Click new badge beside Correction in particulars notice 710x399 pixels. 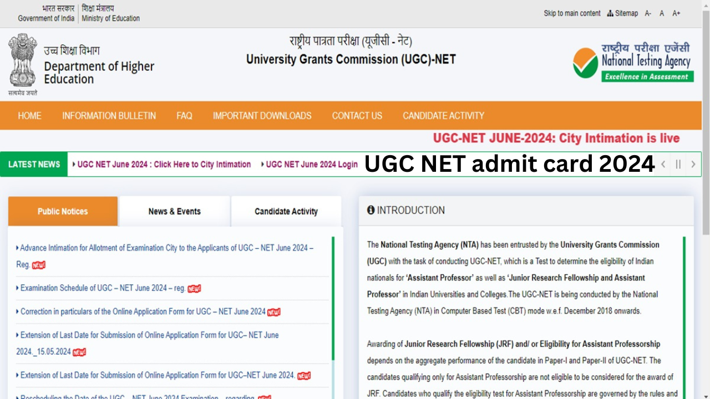(x=274, y=312)
